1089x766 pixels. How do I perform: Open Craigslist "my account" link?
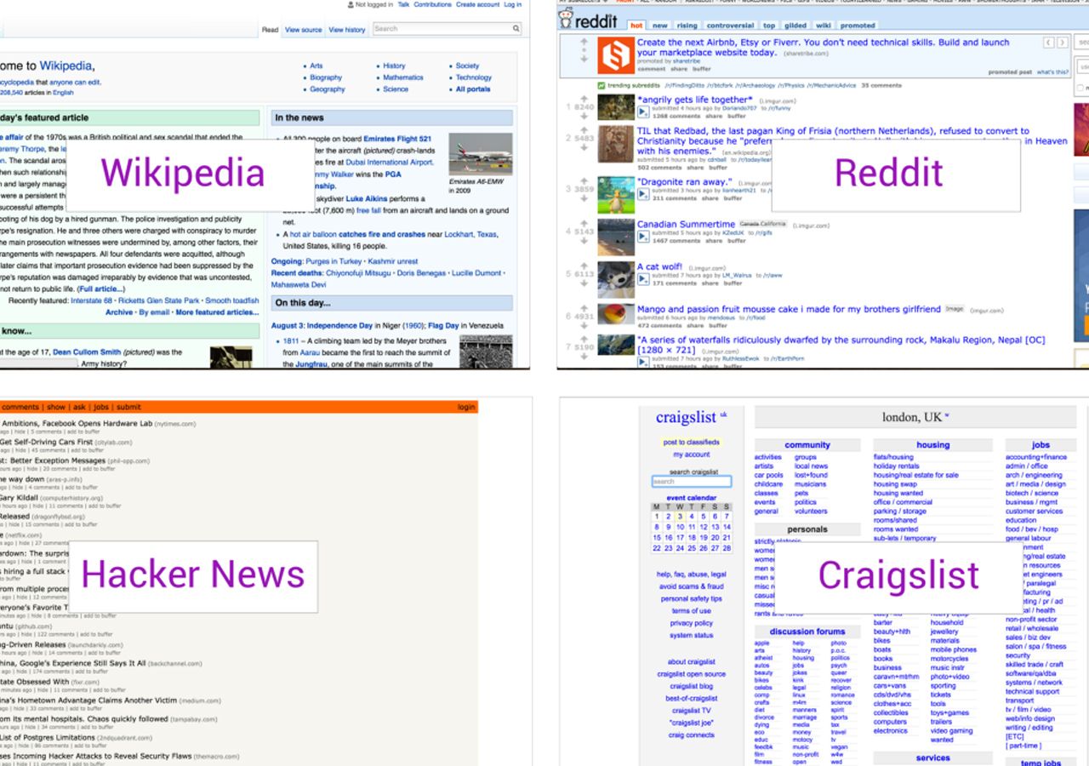coord(692,454)
